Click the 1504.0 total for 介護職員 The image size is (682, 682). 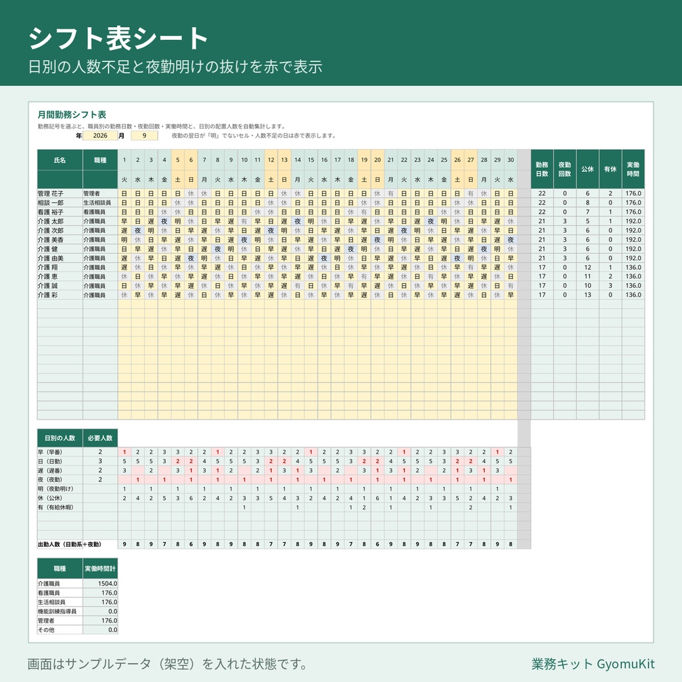point(101,583)
